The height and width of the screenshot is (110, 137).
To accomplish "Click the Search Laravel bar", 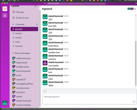I will point(76,3).
